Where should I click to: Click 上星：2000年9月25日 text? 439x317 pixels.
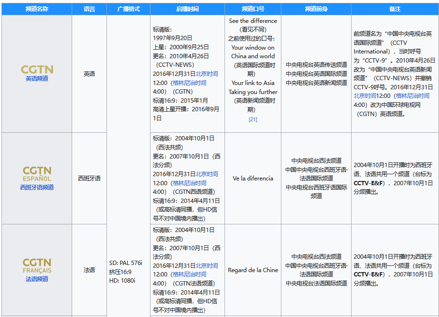coord(181,47)
